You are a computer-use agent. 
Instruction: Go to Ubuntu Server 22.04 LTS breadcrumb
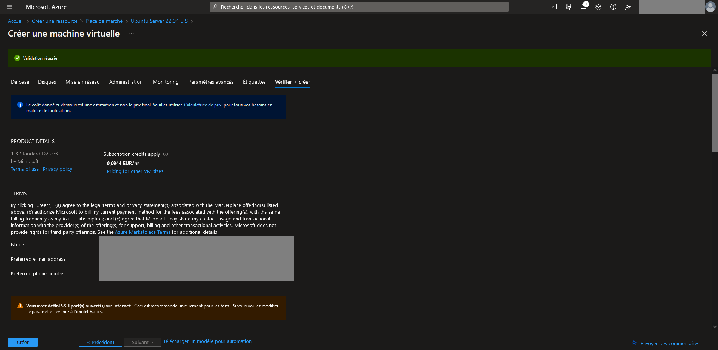click(159, 21)
